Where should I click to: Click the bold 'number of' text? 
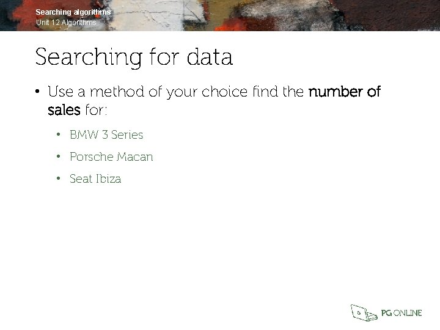coord(345,92)
